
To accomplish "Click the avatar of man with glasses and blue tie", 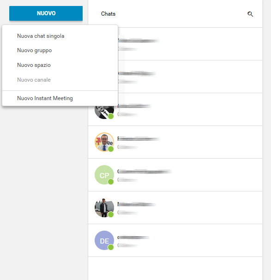I will [x=104, y=142].
